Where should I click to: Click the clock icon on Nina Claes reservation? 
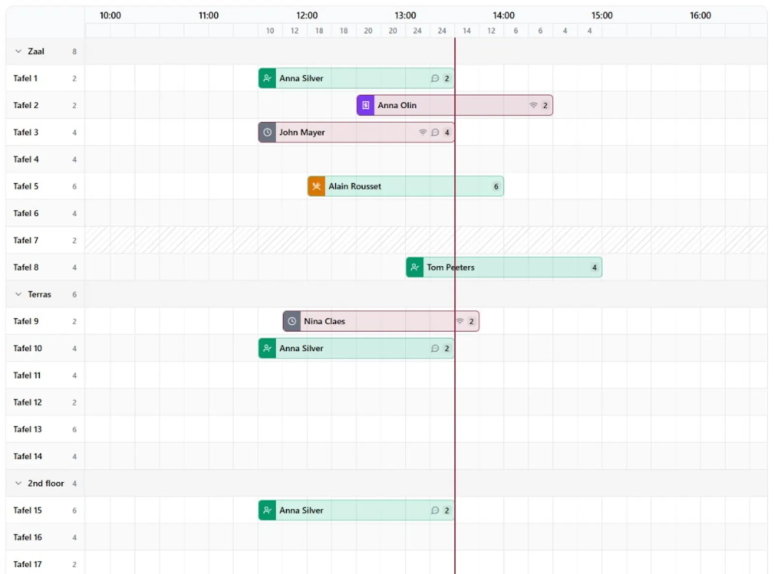[x=292, y=321]
